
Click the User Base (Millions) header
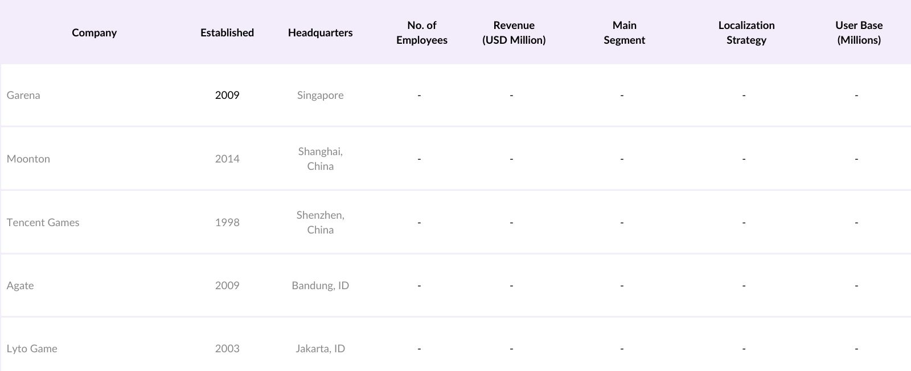(859, 33)
